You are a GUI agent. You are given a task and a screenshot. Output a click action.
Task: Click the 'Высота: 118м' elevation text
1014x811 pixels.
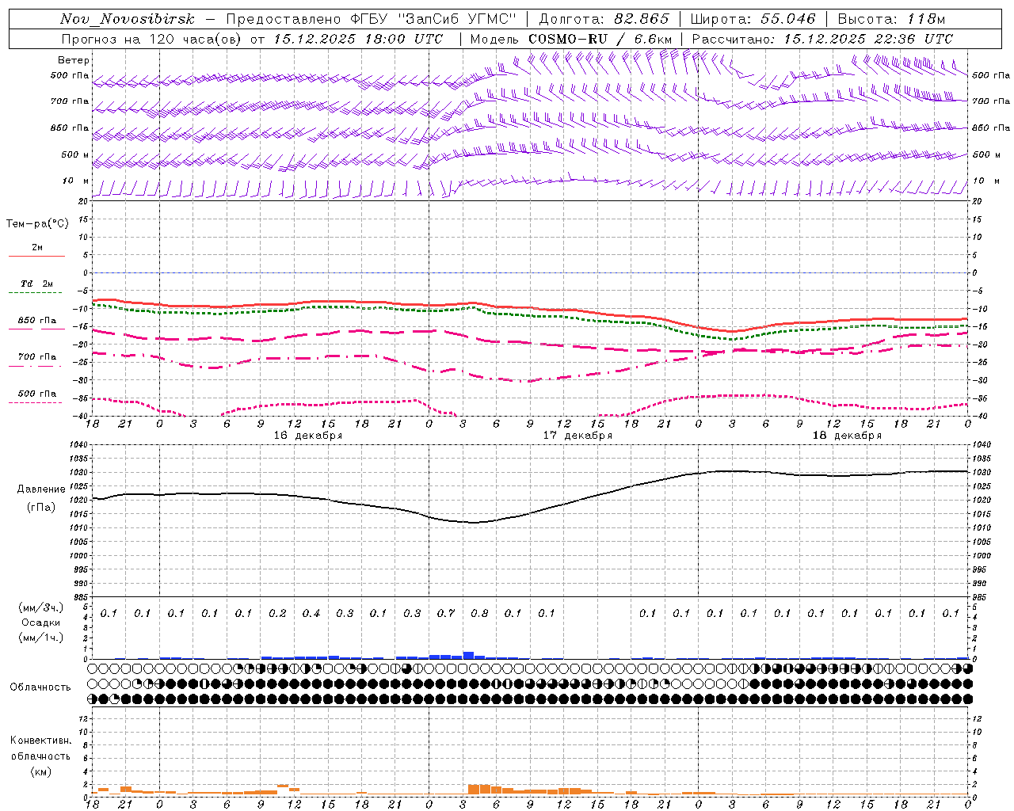(x=891, y=20)
